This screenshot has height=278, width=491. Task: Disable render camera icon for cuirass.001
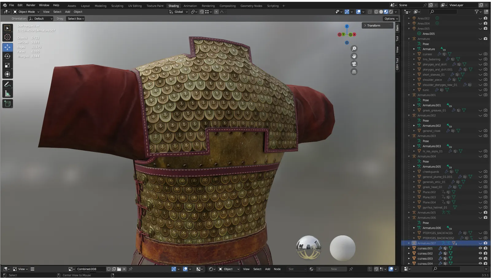click(x=485, y=248)
